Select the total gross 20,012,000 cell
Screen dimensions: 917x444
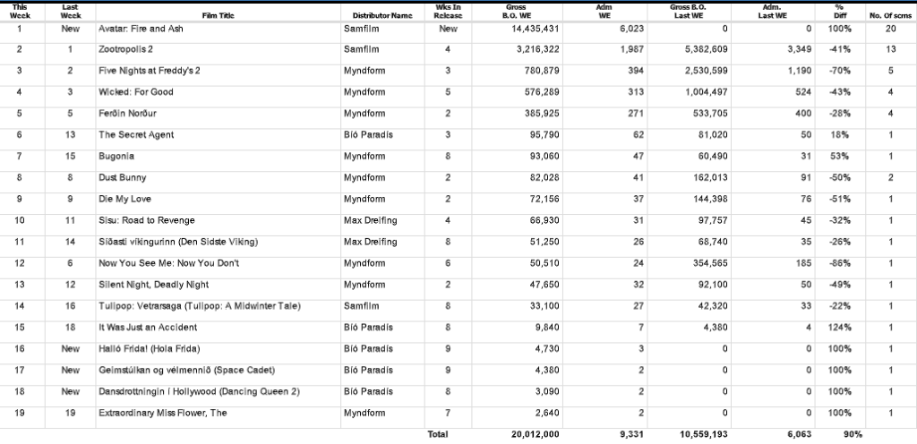point(535,434)
